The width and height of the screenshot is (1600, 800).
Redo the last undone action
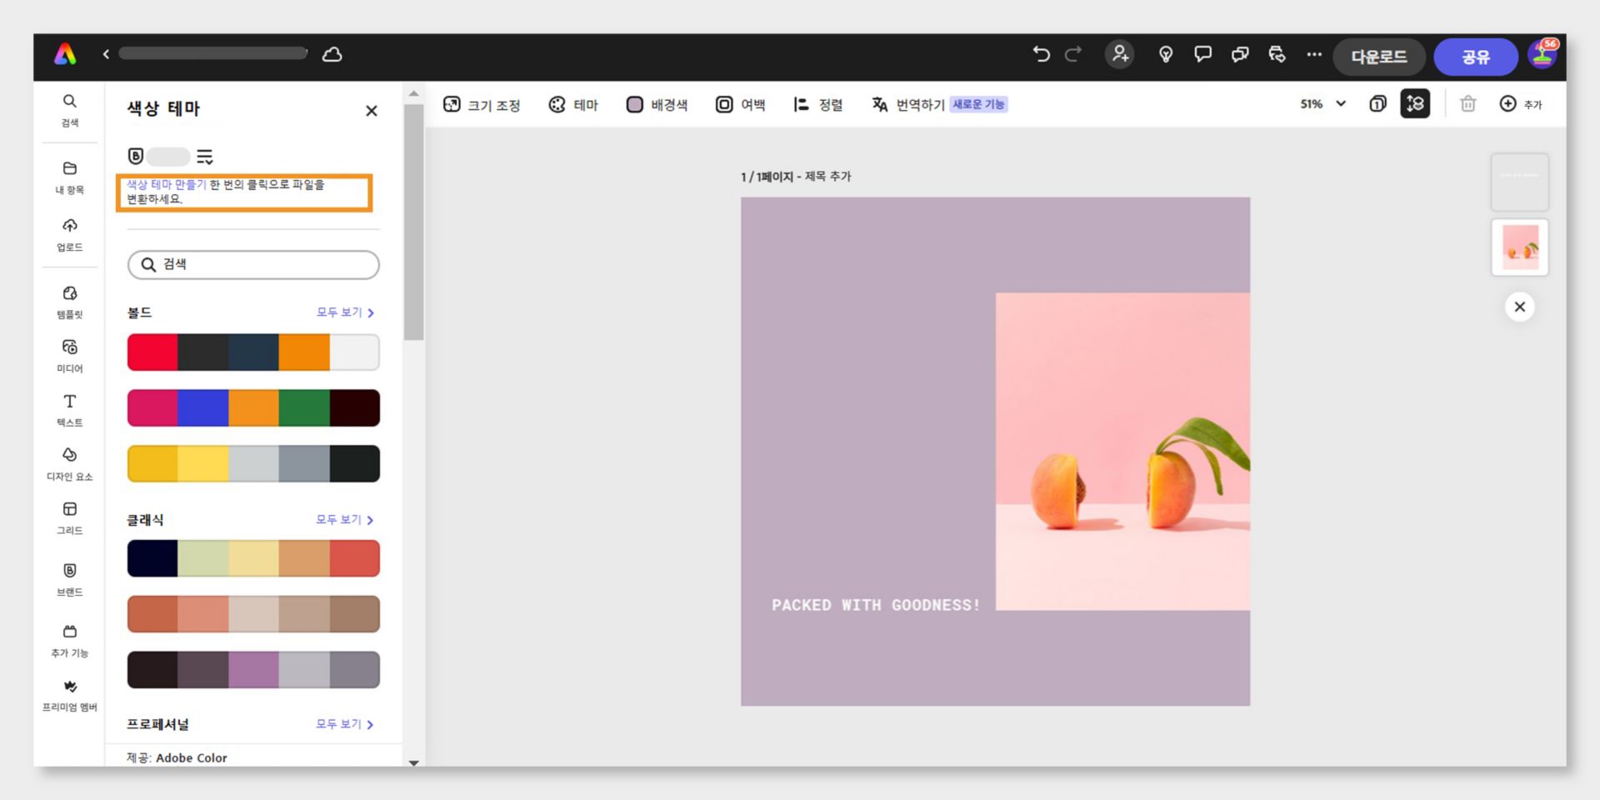pos(1073,54)
